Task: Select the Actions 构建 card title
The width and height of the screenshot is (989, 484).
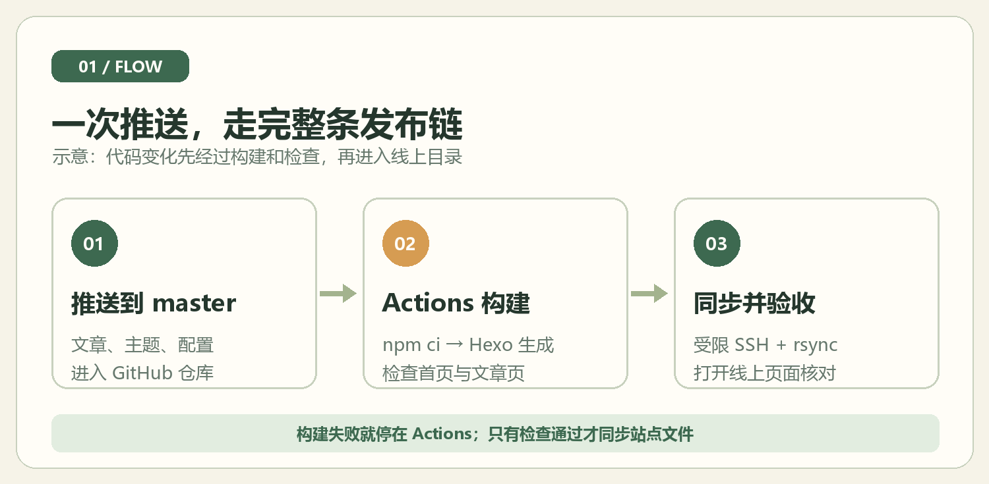Action: pyautogui.click(x=456, y=303)
